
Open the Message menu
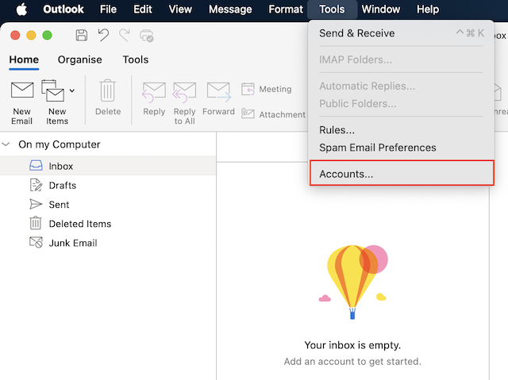point(230,10)
